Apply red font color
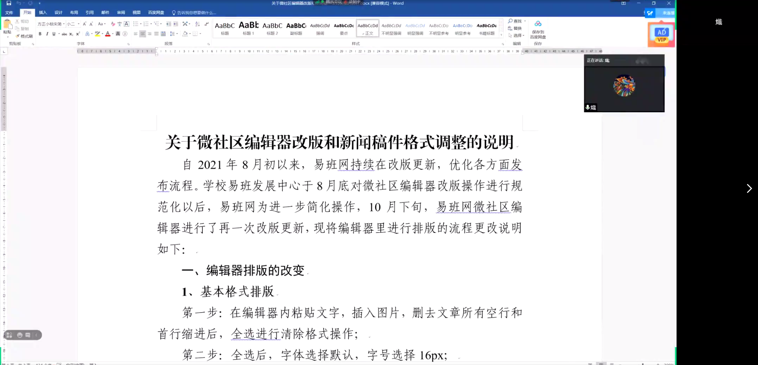758x365 pixels. pos(107,34)
